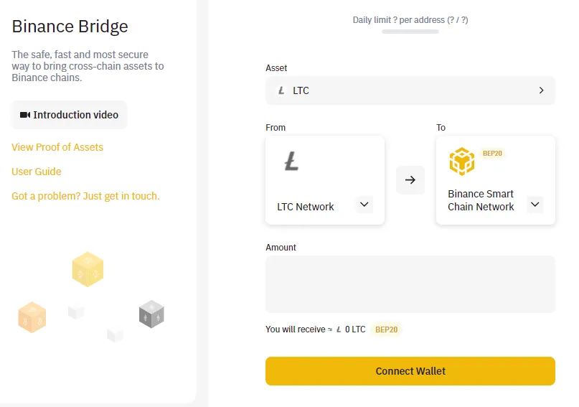Image resolution: width=579 pixels, height=407 pixels.
Task: Click the Binance Smart Chain cube logo
Action: click(461, 162)
